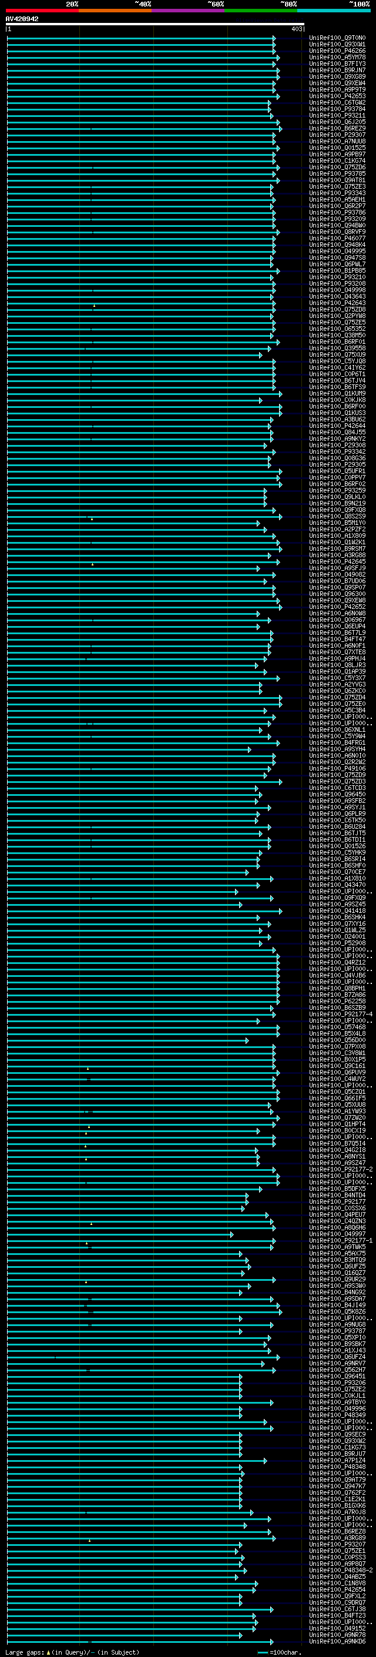
Task: Click the cyan ~100% identity legend segment
Action: click(x=334, y=11)
